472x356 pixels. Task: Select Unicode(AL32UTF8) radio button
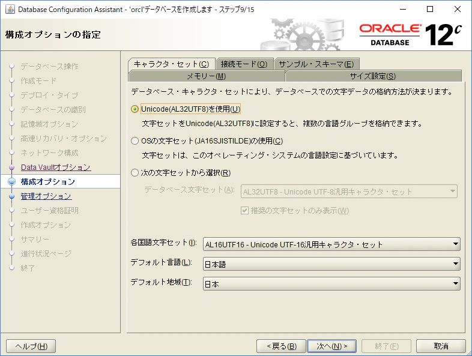coord(135,109)
